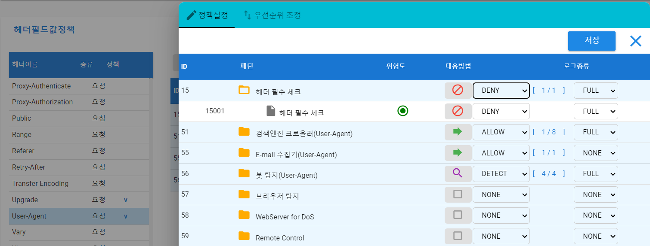The image size is (650, 246).
Task: Click the none square icon in row 58
Action: coord(458,215)
